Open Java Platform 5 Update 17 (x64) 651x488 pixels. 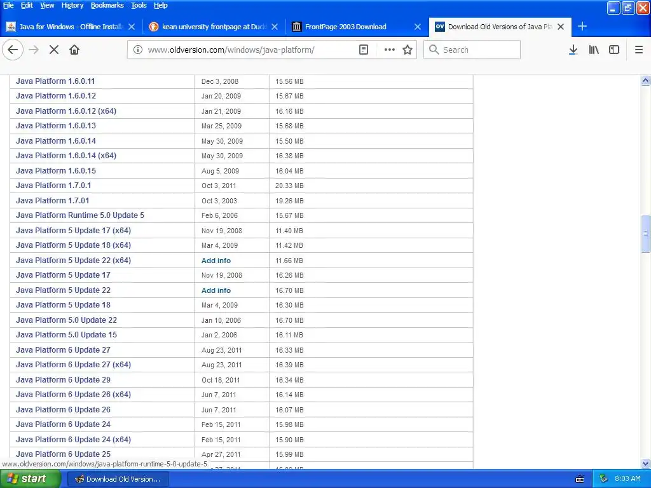tap(73, 231)
